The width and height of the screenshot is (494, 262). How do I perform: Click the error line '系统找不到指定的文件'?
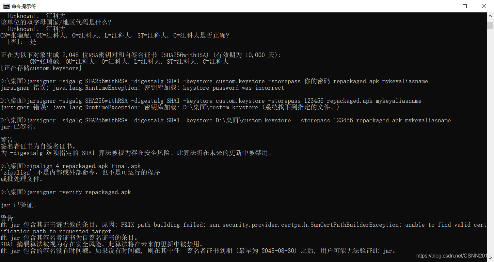coord(170,107)
